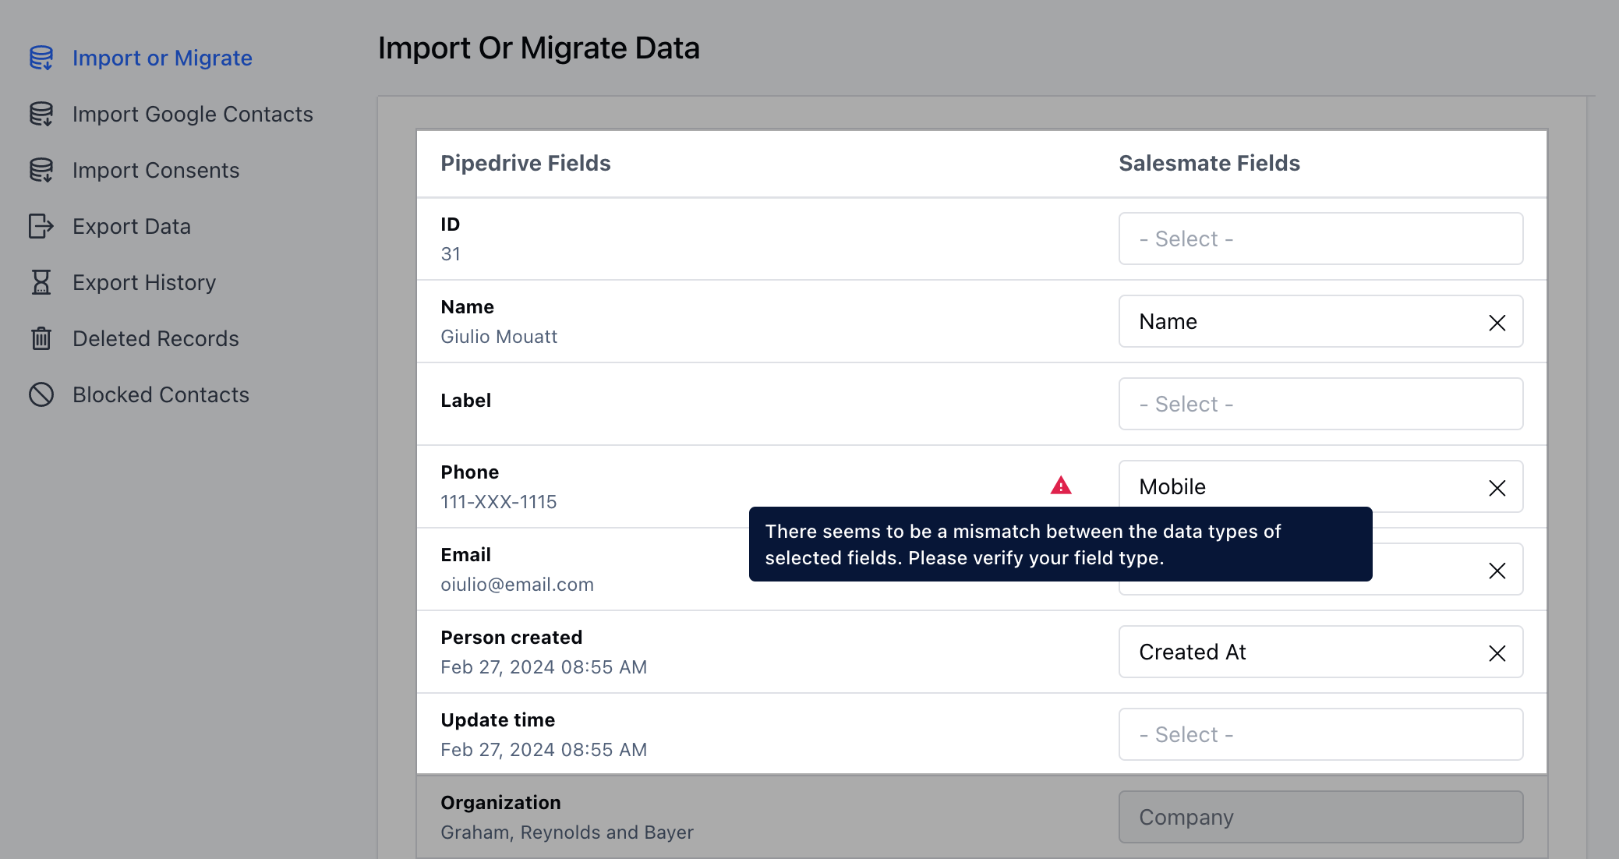The height and width of the screenshot is (859, 1619).
Task: Click the Deleted Records trash icon
Action: (x=41, y=338)
